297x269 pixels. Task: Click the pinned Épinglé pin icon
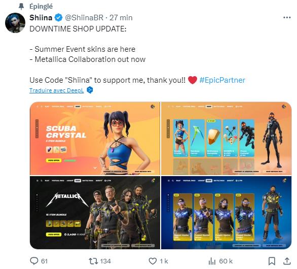click(x=21, y=7)
